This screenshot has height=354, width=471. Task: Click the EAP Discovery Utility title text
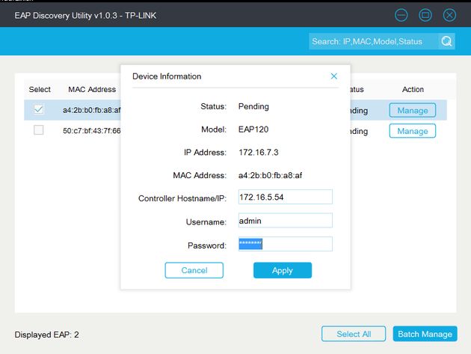(x=85, y=16)
